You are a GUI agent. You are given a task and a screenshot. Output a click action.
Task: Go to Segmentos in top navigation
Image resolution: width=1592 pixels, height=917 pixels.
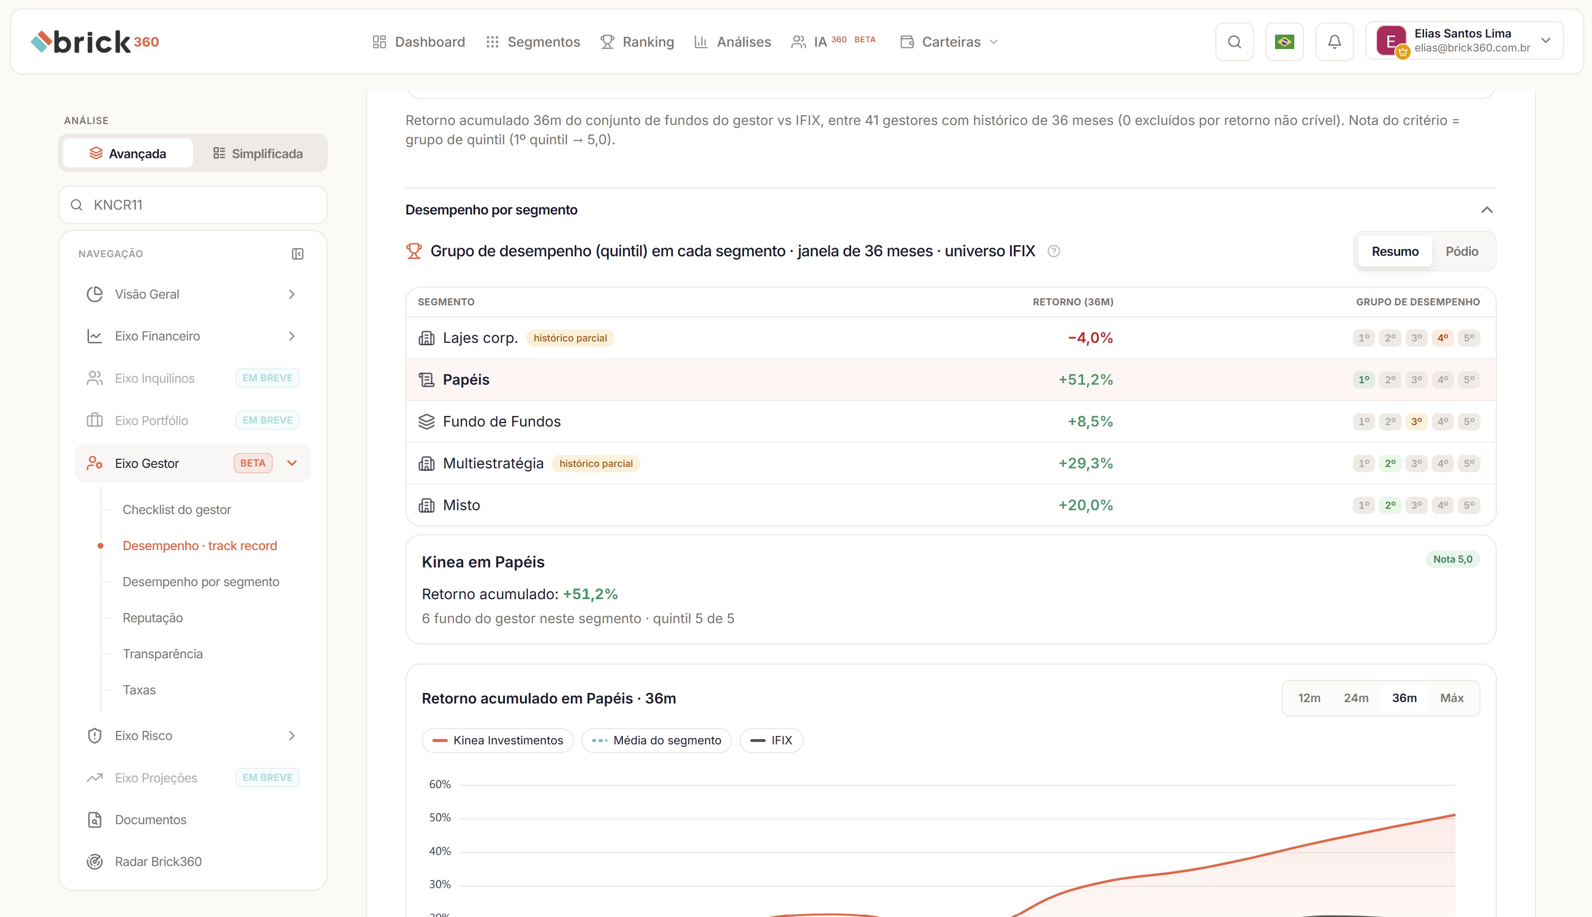[x=533, y=41]
